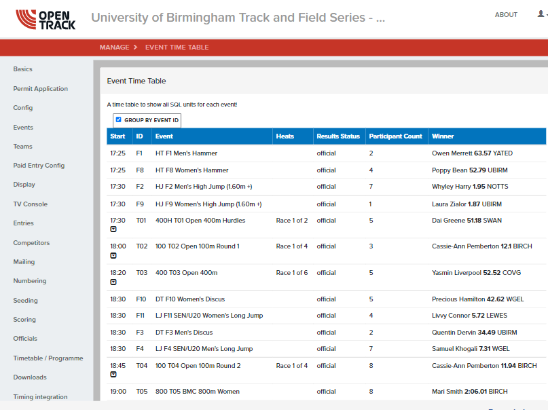Image resolution: width=548 pixels, height=410 pixels.
Task: Open Teams in the sidebar
Action: point(22,147)
